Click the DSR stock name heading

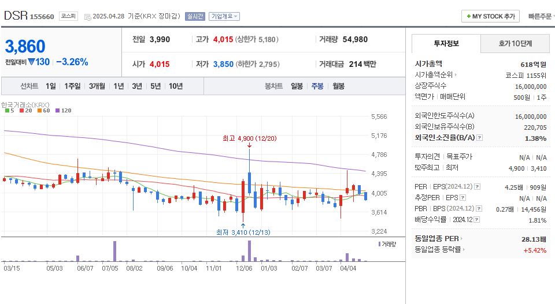16,16
